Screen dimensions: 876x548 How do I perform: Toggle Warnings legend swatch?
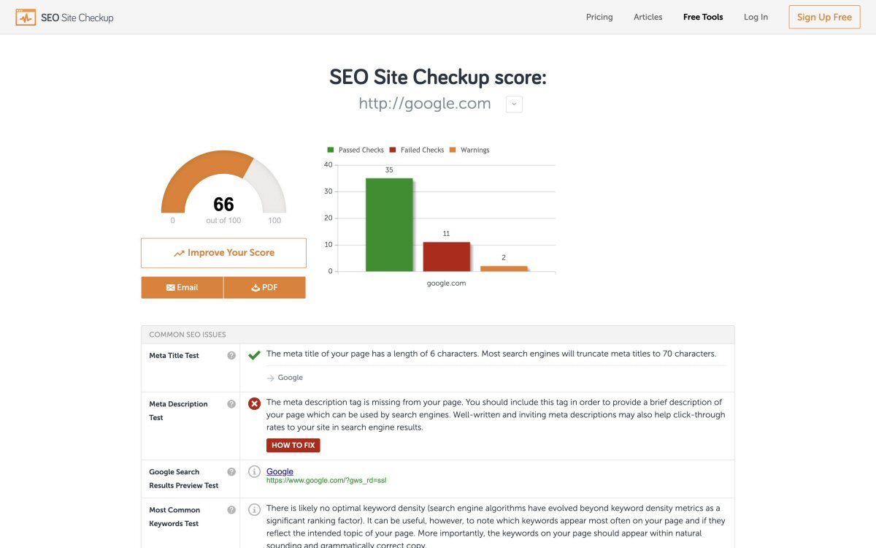tap(453, 150)
